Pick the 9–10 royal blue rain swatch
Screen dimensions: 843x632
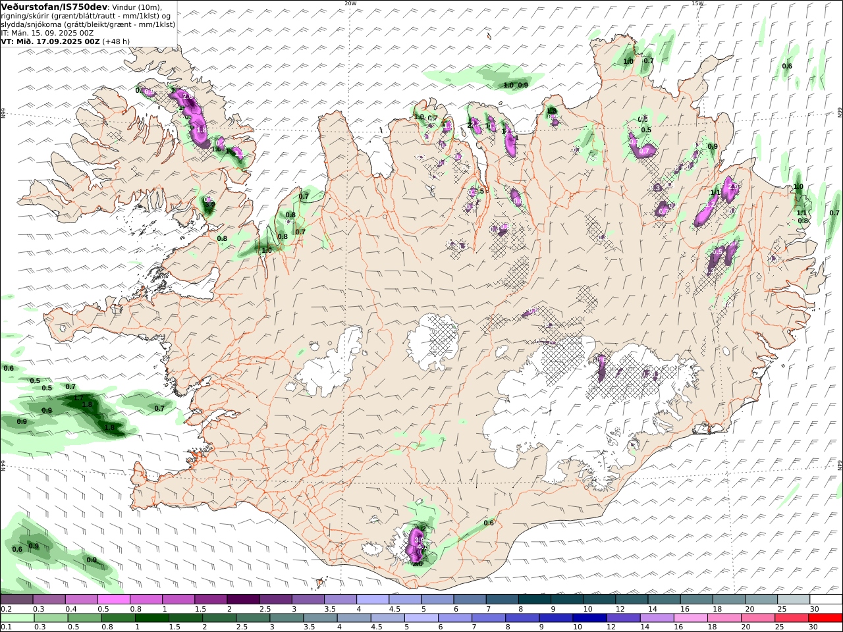point(555,618)
